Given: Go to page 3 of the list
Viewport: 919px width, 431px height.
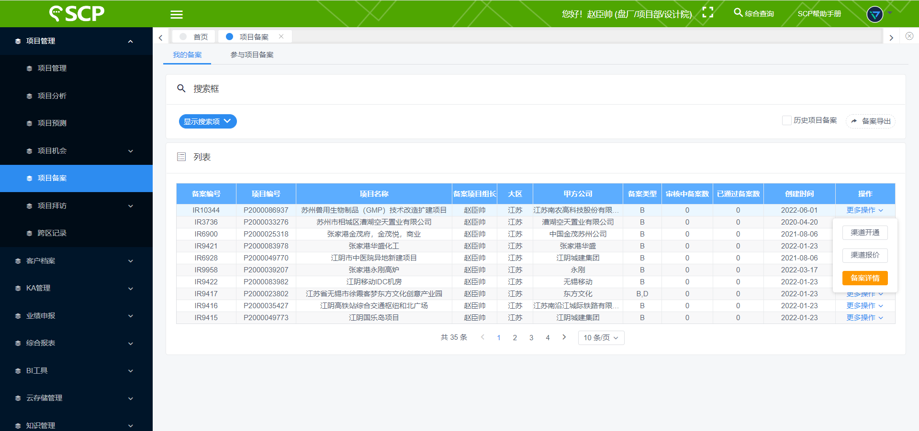Looking at the screenshot, I should point(531,338).
